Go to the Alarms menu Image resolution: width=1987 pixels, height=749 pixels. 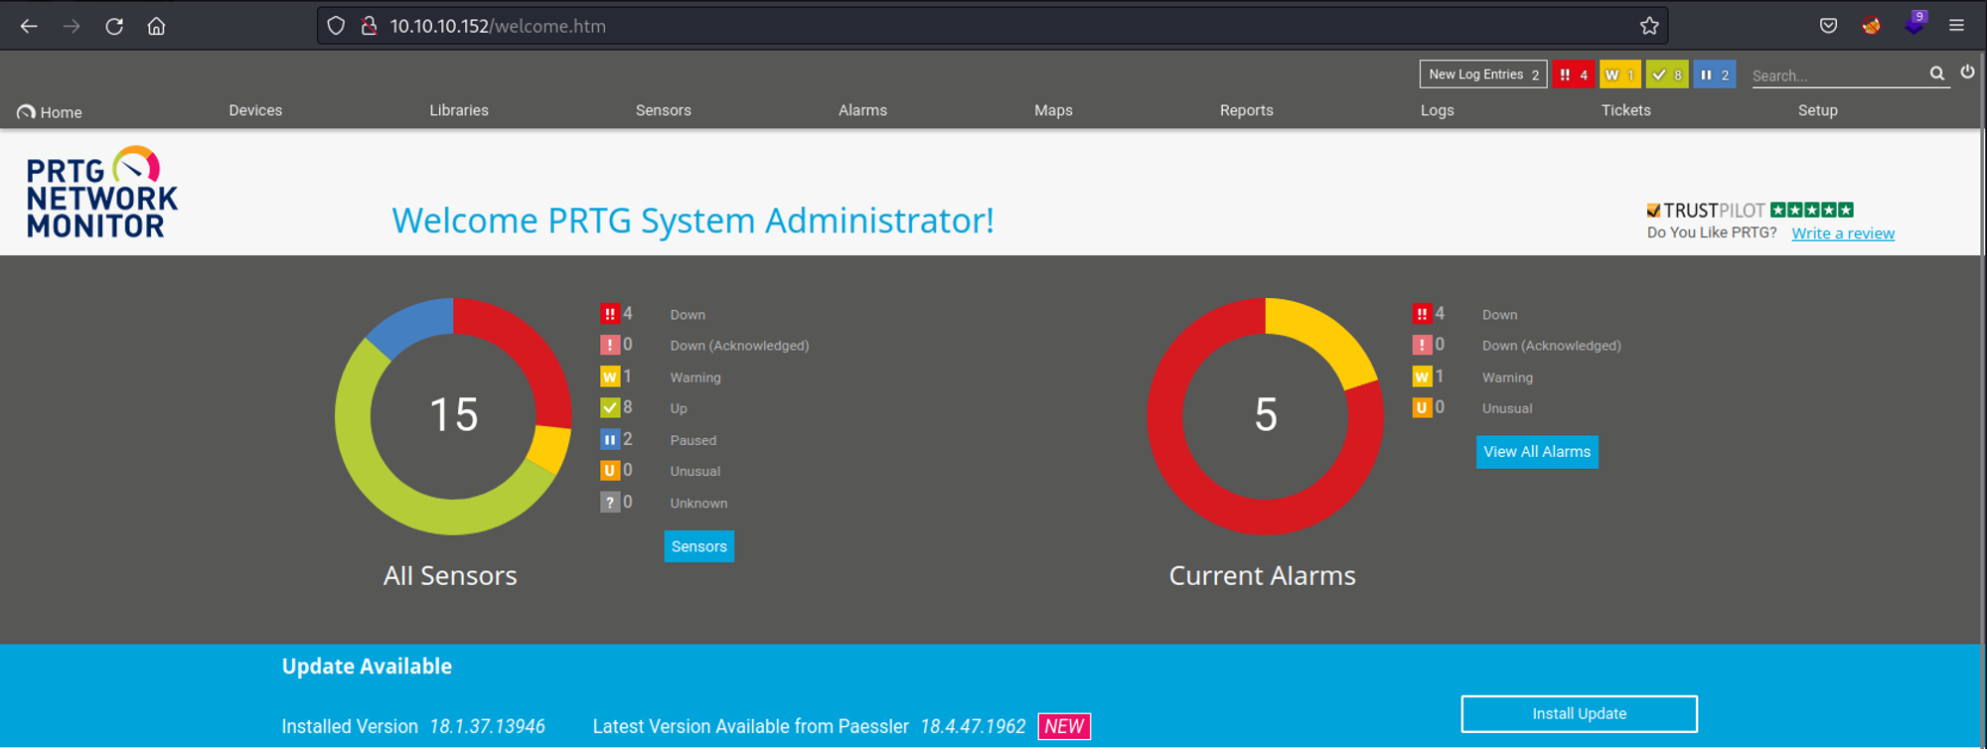click(862, 110)
